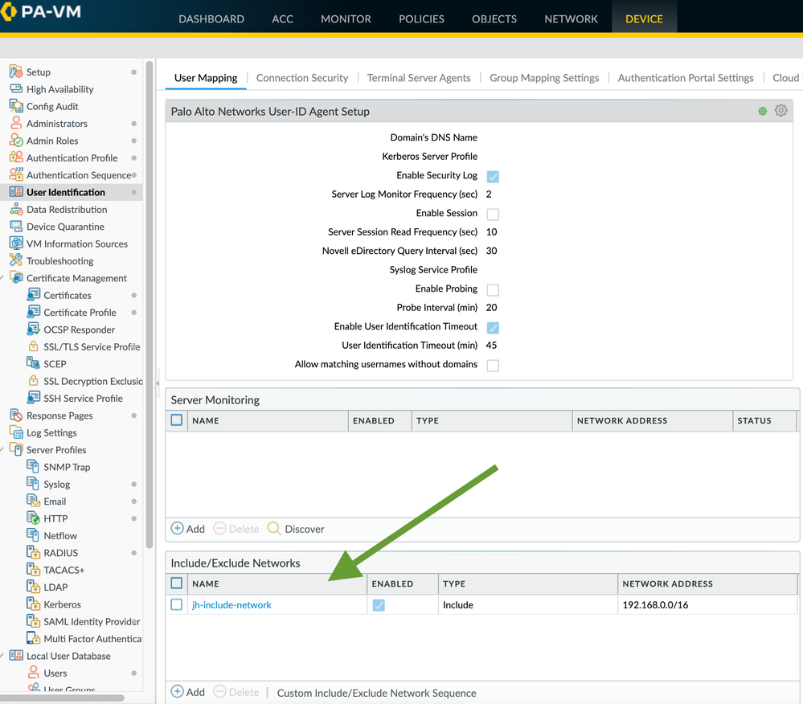
Task: Switch to the POLICIES top menu
Action: click(421, 18)
